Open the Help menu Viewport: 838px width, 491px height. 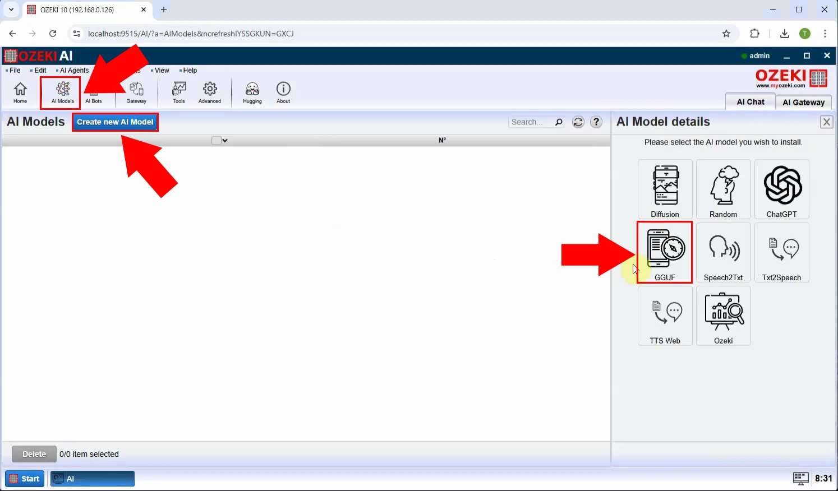point(188,71)
